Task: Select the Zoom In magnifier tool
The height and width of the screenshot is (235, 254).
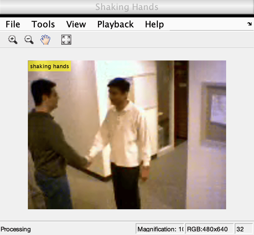Action: click(x=13, y=40)
